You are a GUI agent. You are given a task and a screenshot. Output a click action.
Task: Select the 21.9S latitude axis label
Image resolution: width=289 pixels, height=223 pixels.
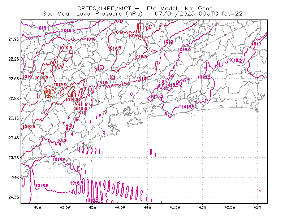(14, 39)
